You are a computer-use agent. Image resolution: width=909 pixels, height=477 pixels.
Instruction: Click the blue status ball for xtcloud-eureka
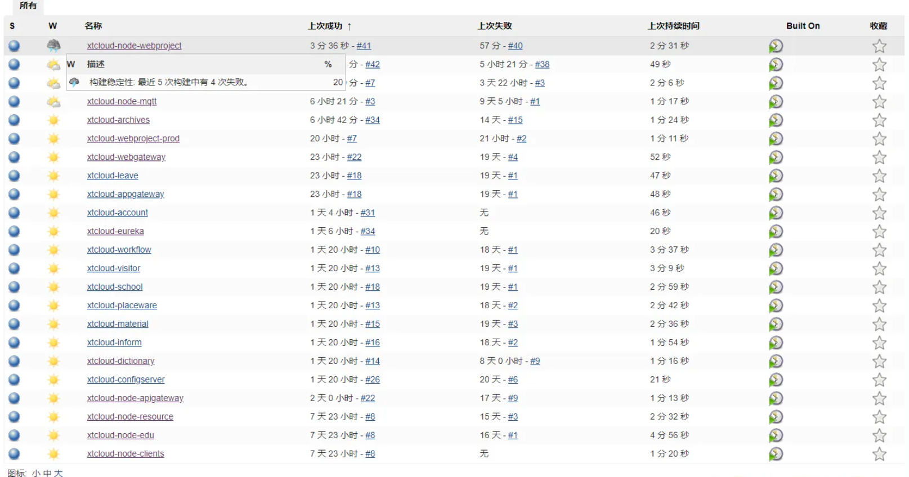(14, 231)
